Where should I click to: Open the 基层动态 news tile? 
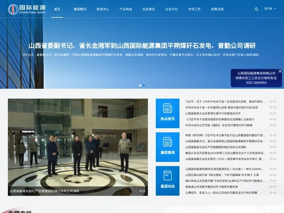[x=168, y=181]
